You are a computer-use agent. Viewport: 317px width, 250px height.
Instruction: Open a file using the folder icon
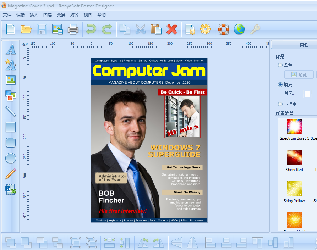point(26,29)
